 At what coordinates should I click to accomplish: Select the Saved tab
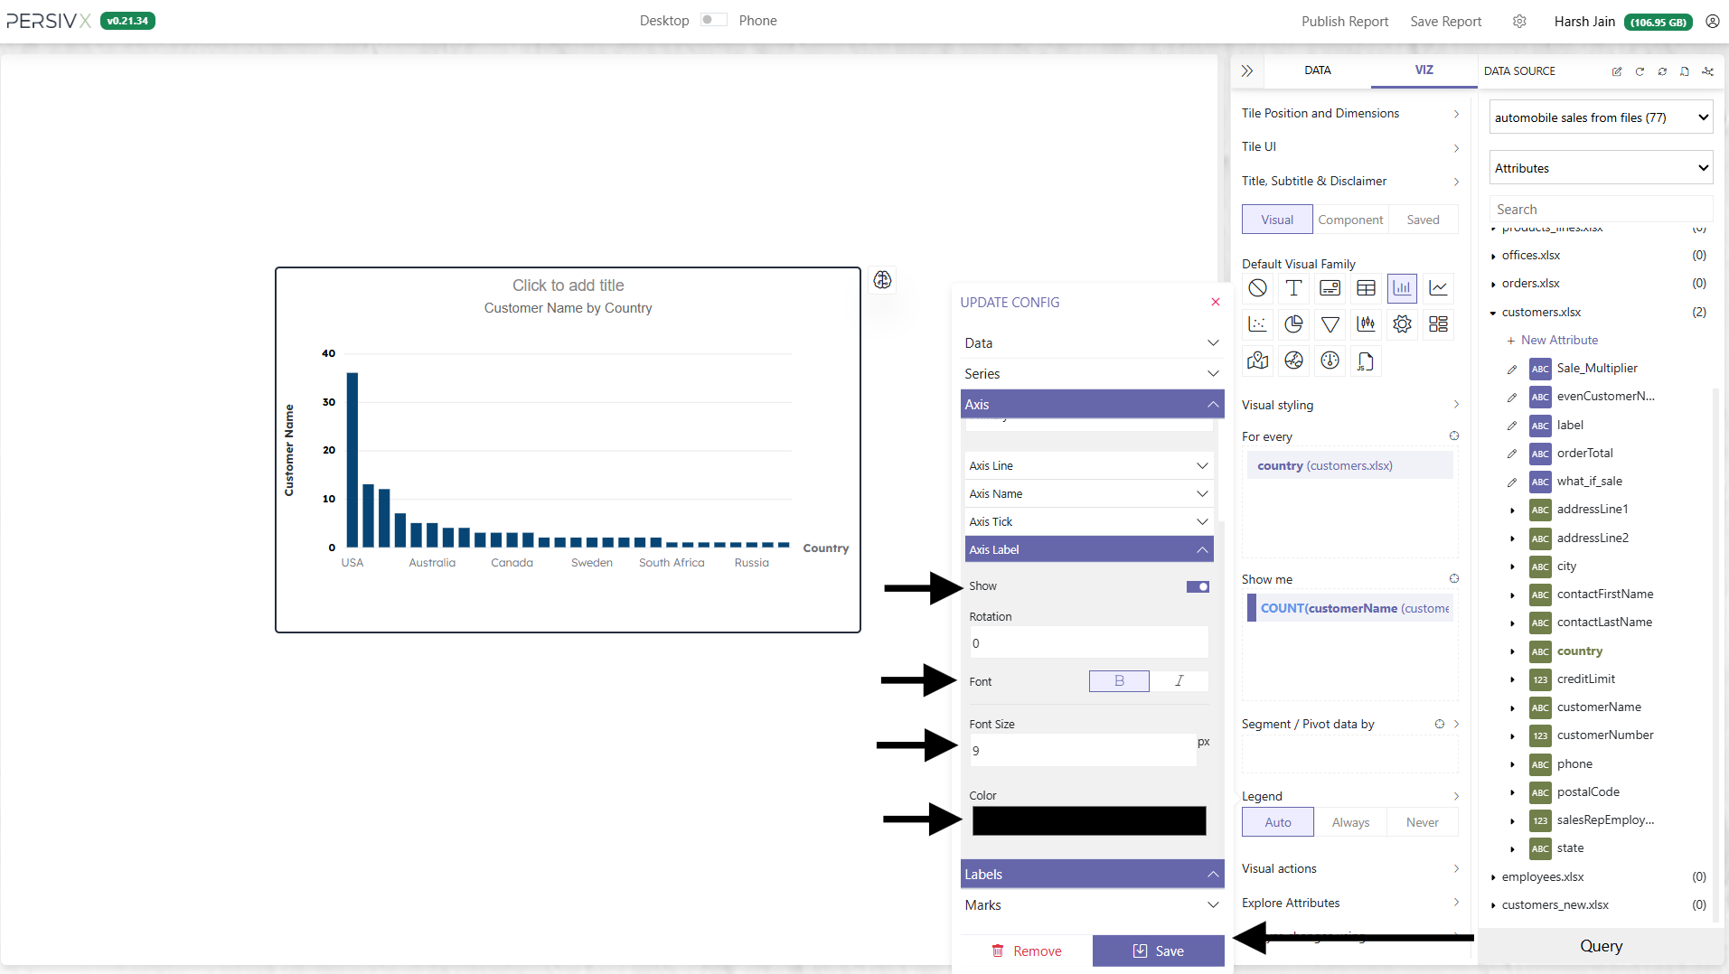click(1423, 220)
